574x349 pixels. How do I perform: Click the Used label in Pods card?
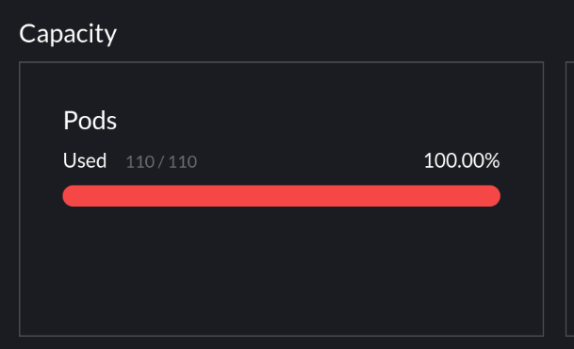[x=85, y=160]
